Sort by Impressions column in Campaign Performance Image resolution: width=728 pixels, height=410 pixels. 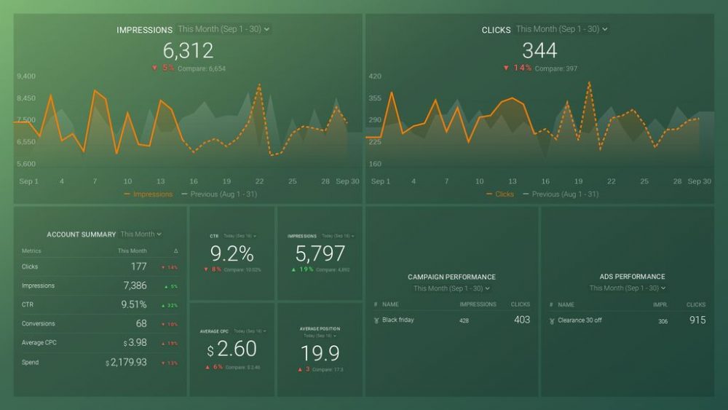[x=478, y=304]
